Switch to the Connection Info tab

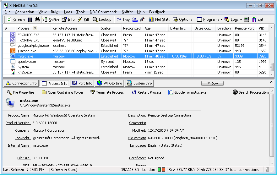[x=21, y=83]
